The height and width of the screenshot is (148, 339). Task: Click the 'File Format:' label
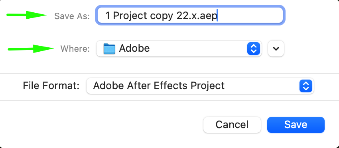coord(51,86)
